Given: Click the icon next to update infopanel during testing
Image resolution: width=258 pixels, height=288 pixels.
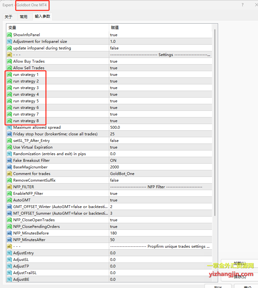Looking at the screenshot, I should click(9, 48).
